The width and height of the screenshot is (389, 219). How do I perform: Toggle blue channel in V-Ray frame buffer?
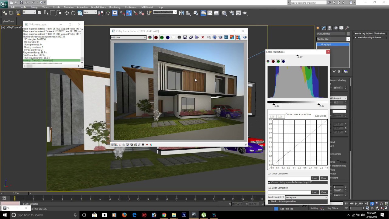[x=167, y=37]
